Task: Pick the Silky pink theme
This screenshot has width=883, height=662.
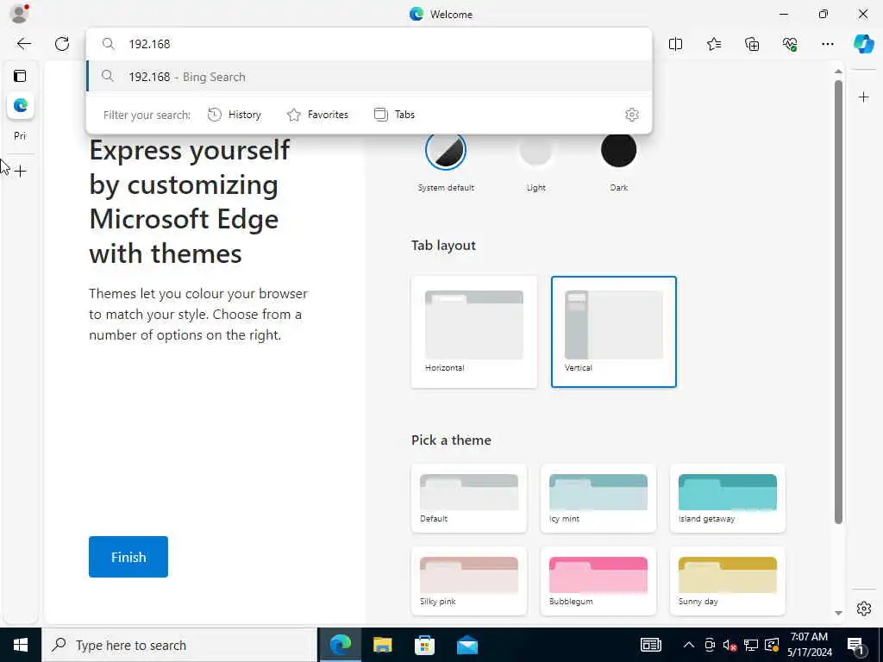Action: click(x=469, y=581)
